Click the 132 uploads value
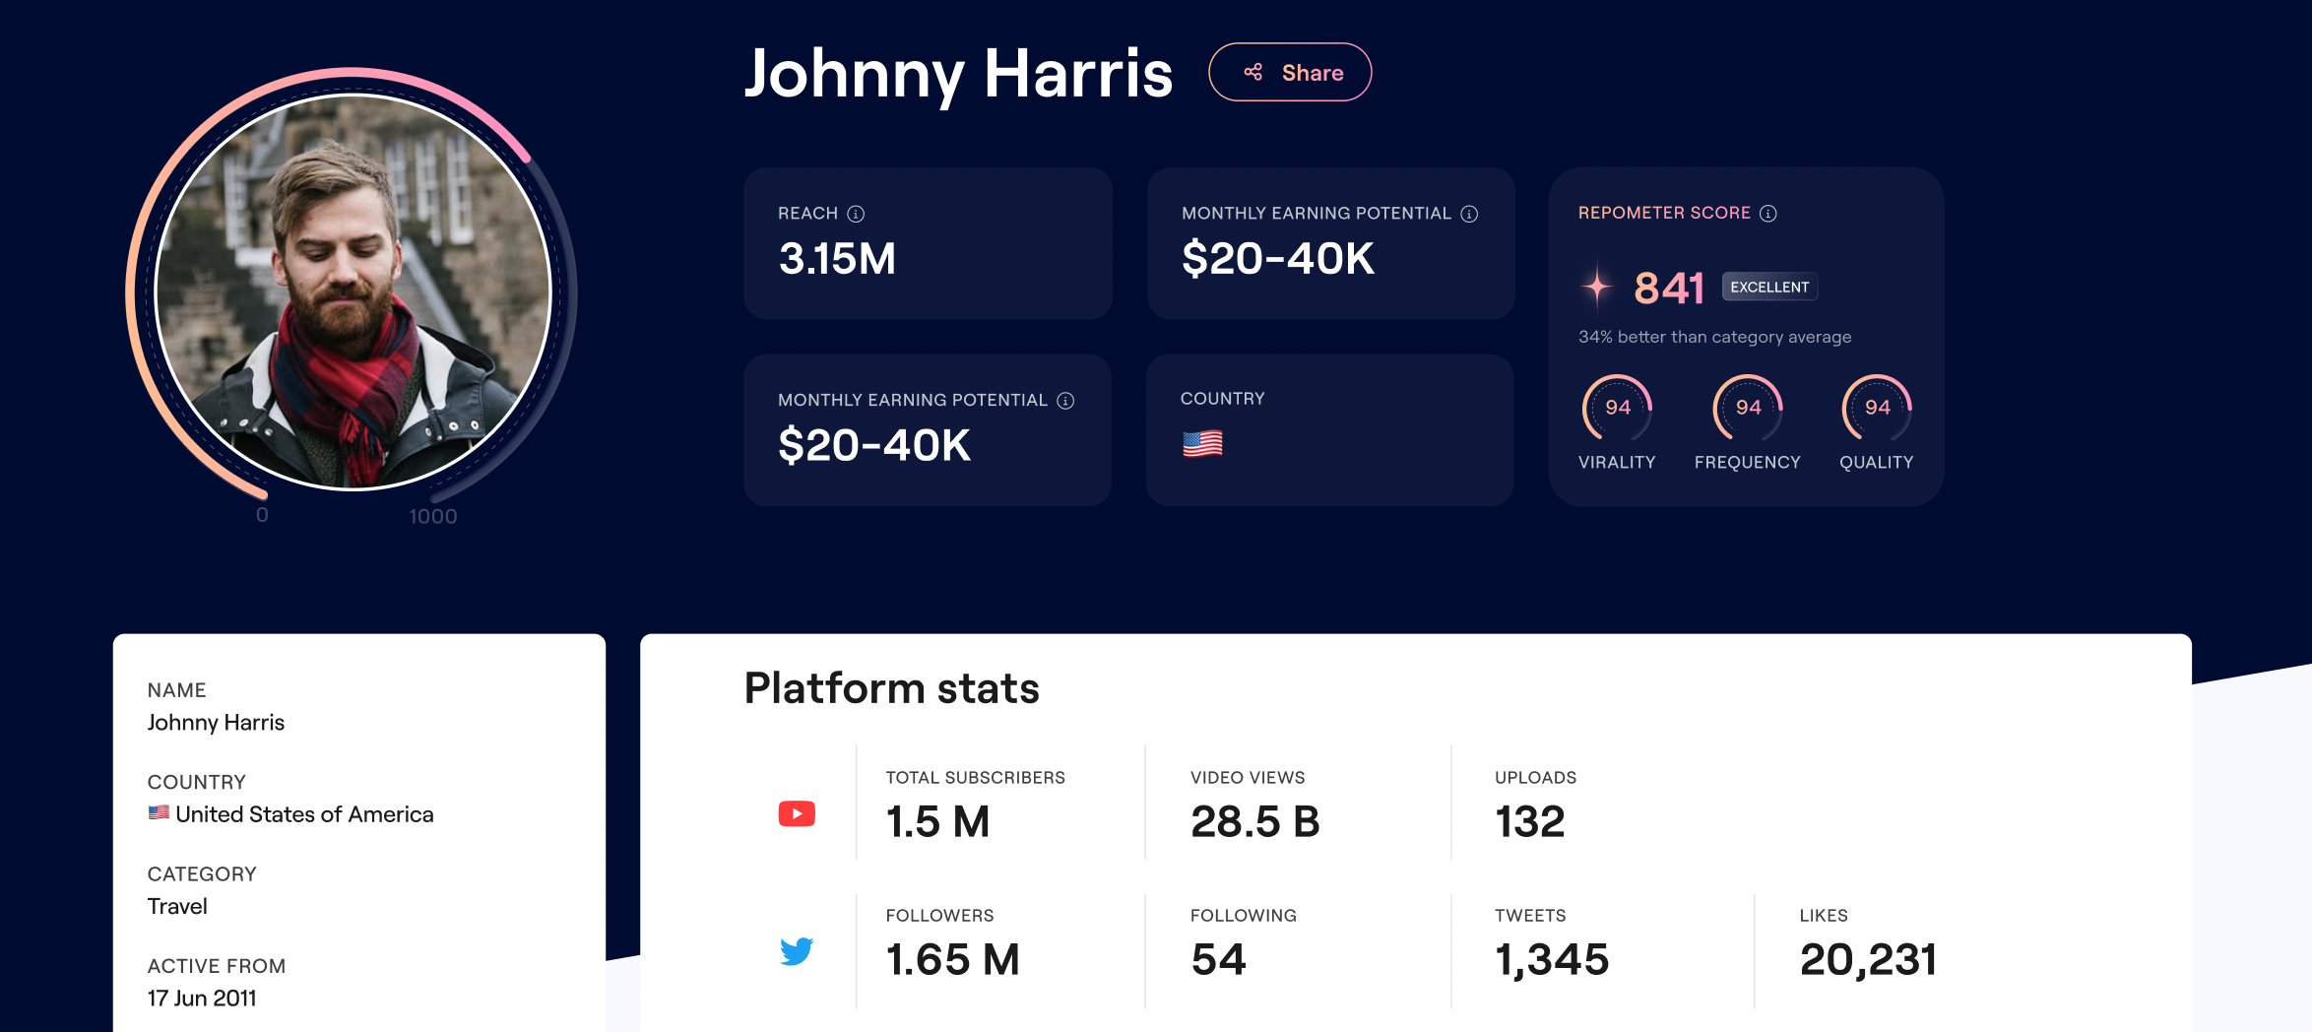This screenshot has height=1032, width=2312. [1529, 821]
